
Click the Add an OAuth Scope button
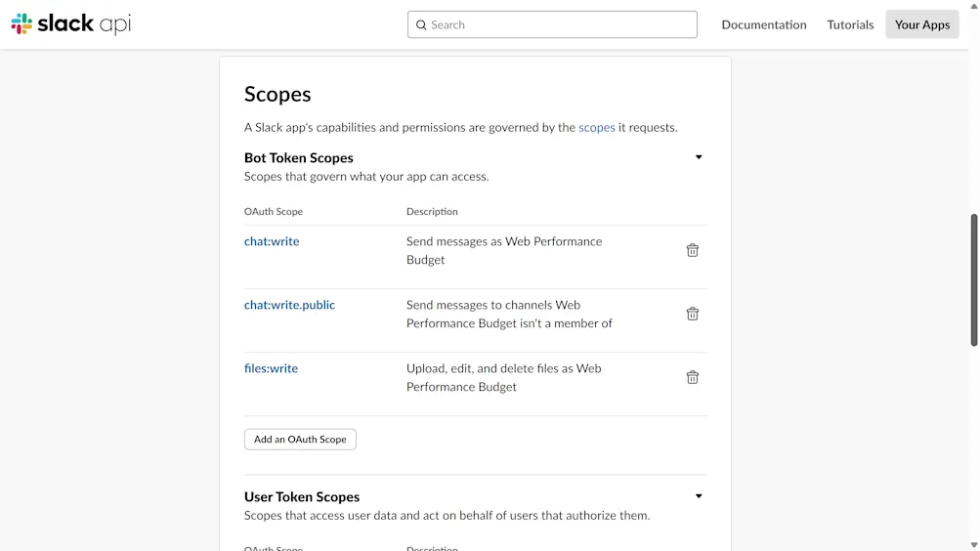(300, 440)
